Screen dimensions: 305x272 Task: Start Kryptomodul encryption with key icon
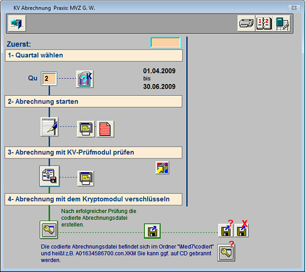[x=49, y=229]
